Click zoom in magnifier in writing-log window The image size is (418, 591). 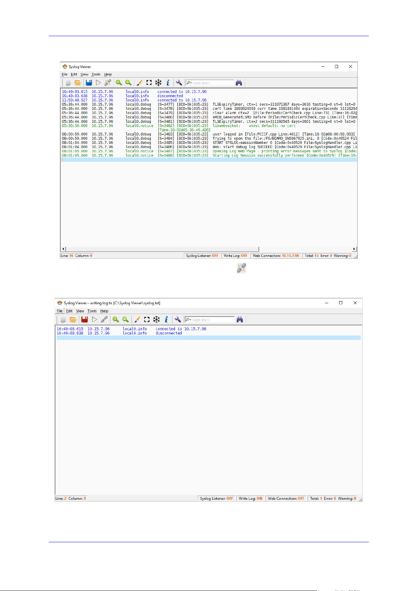116,319
